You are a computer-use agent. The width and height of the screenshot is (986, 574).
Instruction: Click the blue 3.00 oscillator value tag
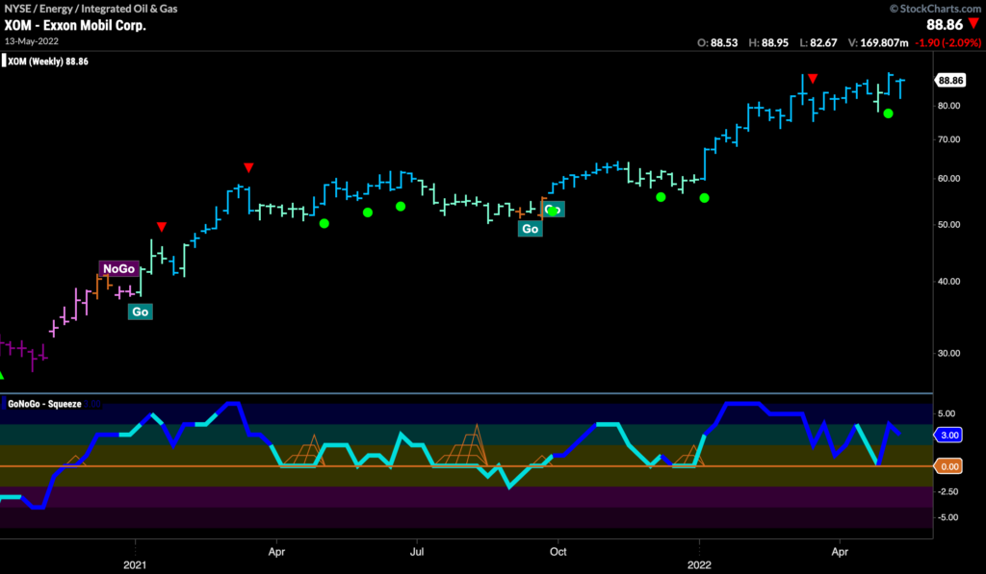[948, 436]
